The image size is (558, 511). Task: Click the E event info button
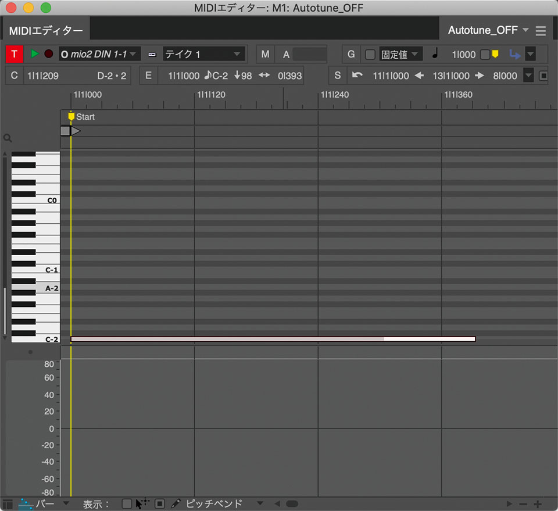tap(148, 76)
